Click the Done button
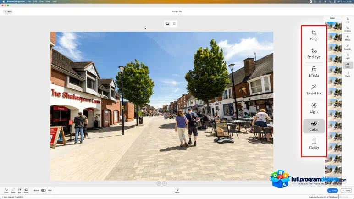 click(346, 191)
